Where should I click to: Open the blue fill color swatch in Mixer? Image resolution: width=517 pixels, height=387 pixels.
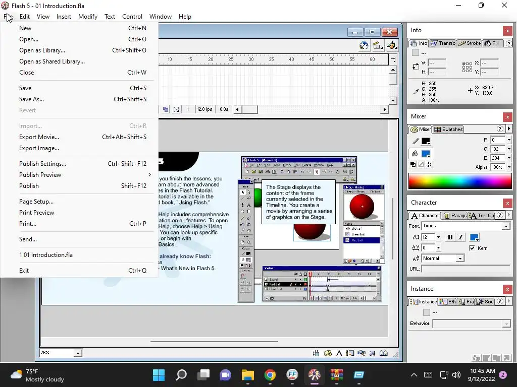pos(426,154)
